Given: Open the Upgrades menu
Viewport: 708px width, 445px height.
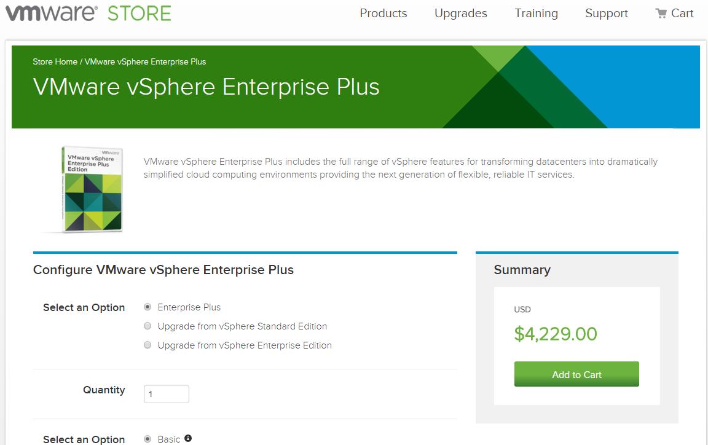Looking at the screenshot, I should pyautogui.click(x=461, y=14).
